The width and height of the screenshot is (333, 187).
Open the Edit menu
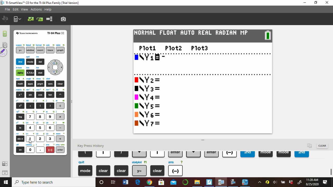point(16,9)
